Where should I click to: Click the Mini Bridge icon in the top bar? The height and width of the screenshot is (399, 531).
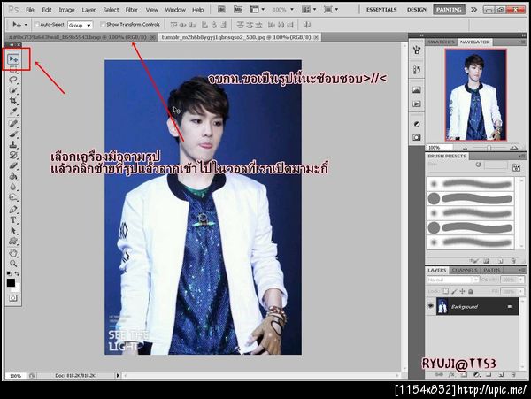click(238, 10)
